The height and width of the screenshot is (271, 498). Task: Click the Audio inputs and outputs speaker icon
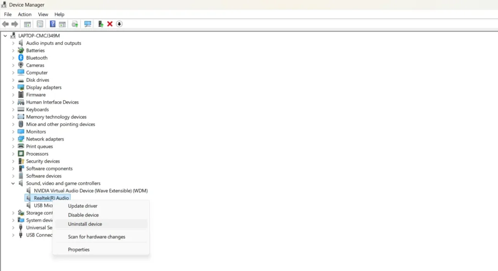pyautogui.click(x=20, y=43)
